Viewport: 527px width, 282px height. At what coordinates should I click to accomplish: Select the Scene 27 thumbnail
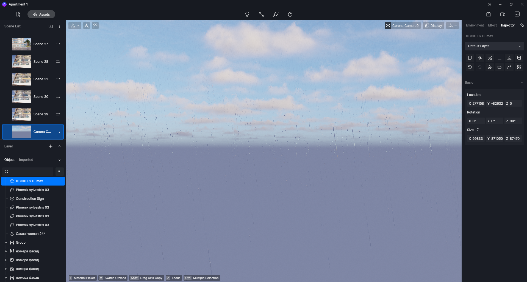click(x=21, y=44)
